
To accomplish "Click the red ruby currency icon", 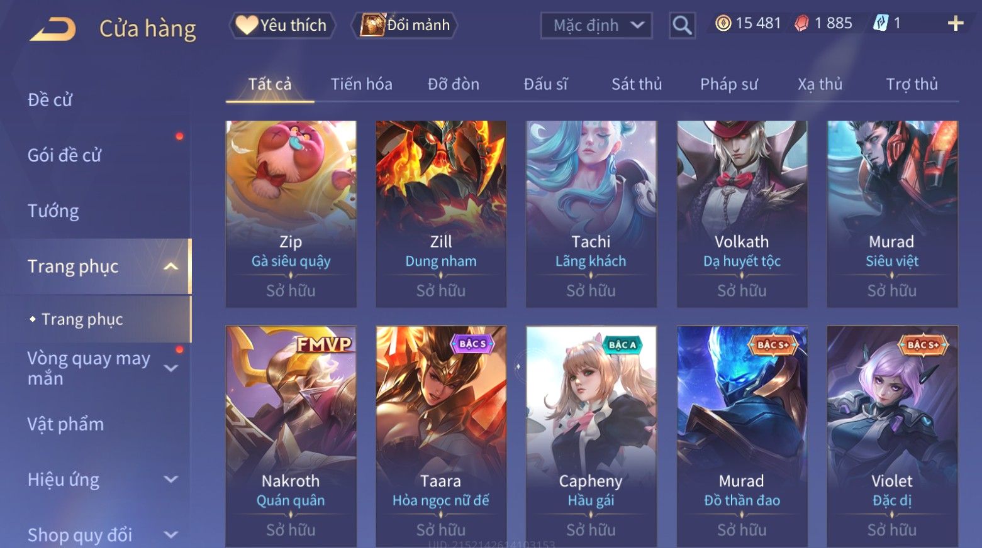I will point(801,24).
